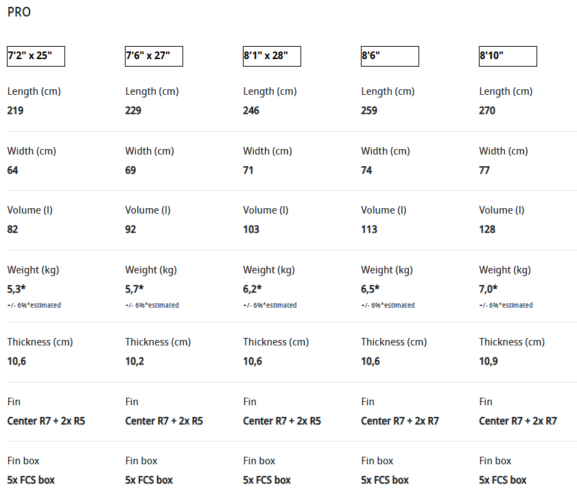Image resolution: width=577 pixels, height=500 pixels.
Task: Click width value 69
Action: (130, 170)
